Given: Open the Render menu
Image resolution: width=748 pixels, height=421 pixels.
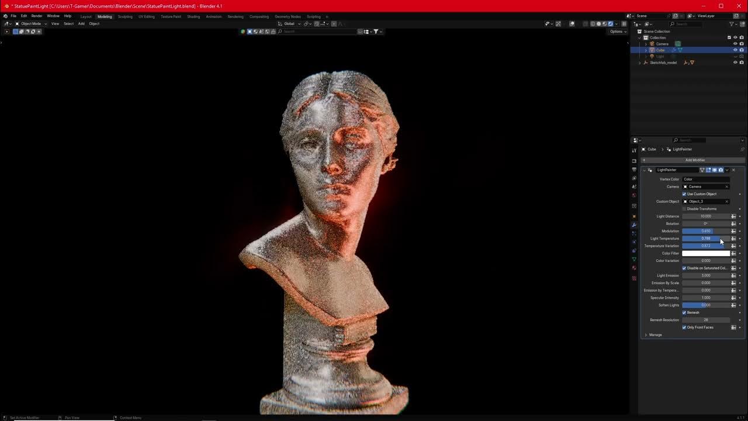Looking at the screenshot, I should click(36, 16).
